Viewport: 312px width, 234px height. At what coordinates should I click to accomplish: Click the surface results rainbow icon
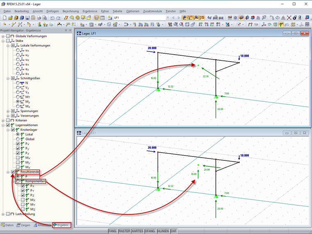269,25
